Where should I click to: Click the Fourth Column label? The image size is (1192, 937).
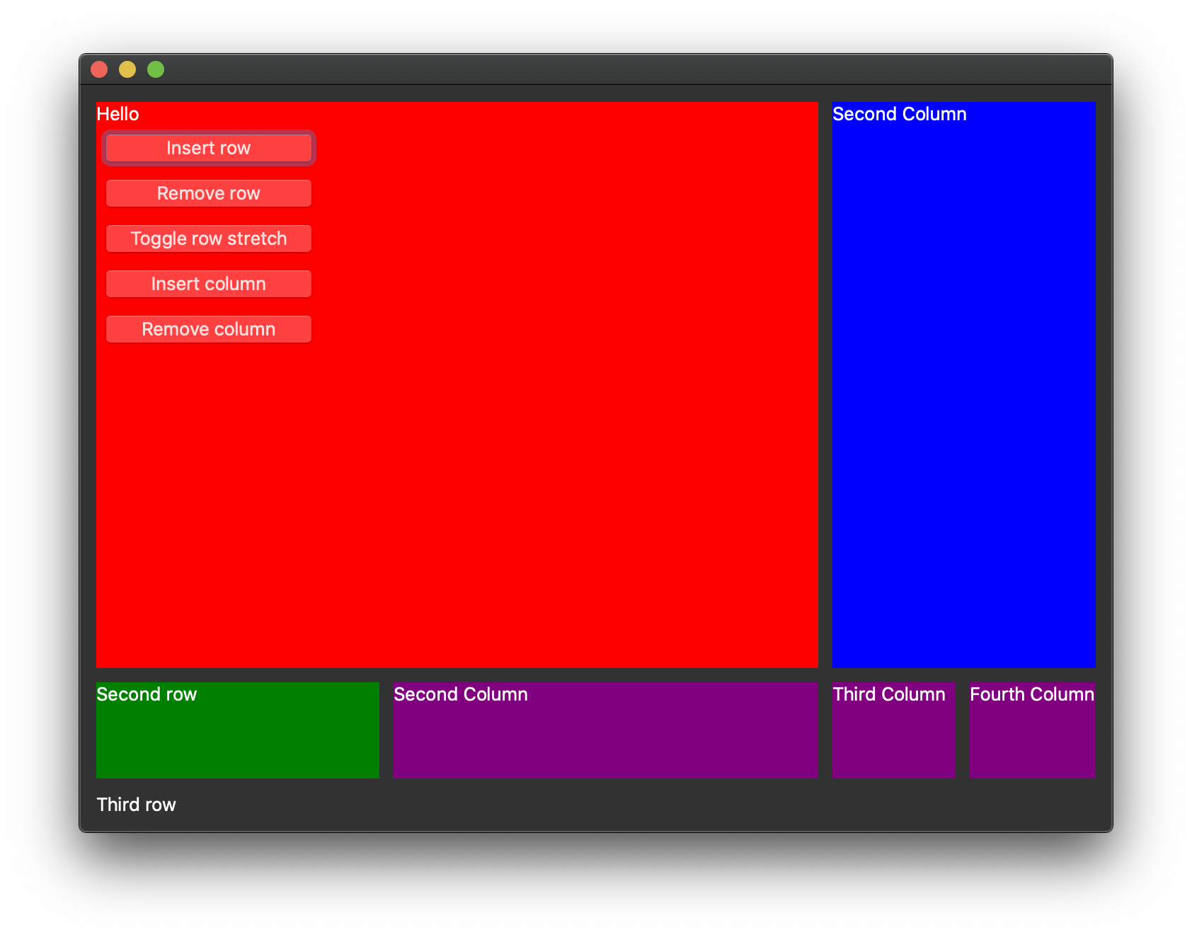point(1032,694)
